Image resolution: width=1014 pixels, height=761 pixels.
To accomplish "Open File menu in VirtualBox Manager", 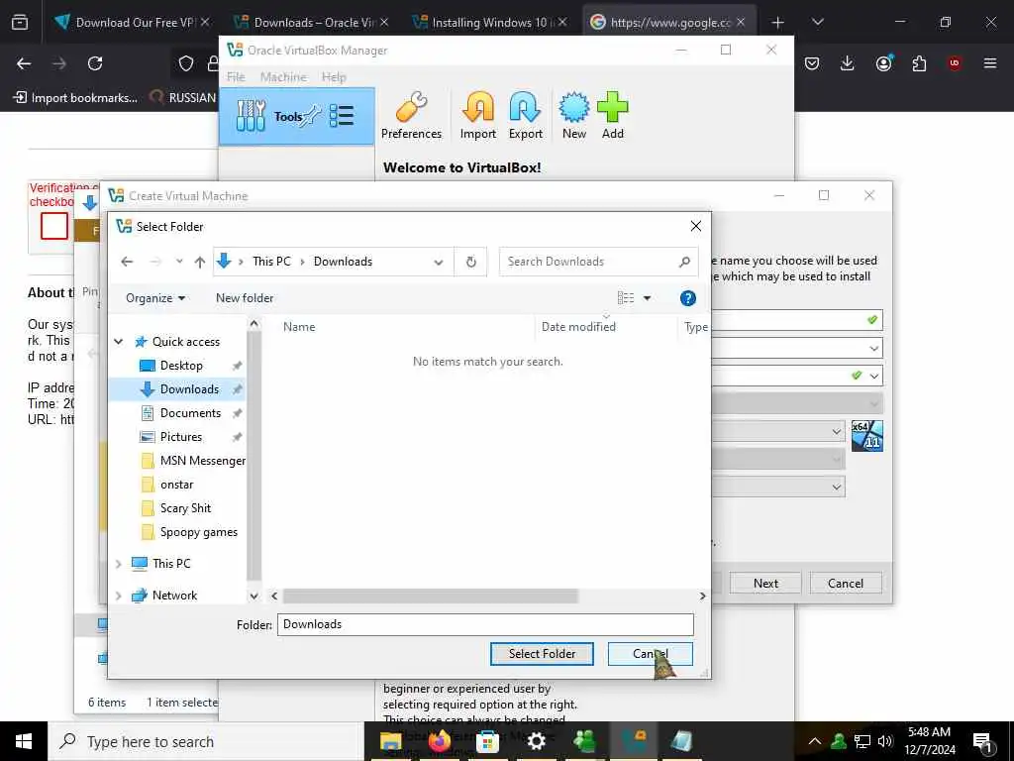I will [x=236, y=76].
